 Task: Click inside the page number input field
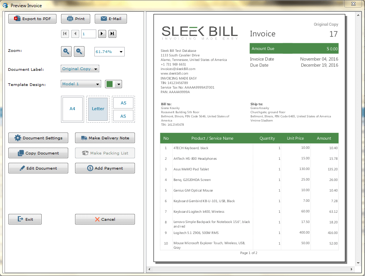click(x=88, y=34)
